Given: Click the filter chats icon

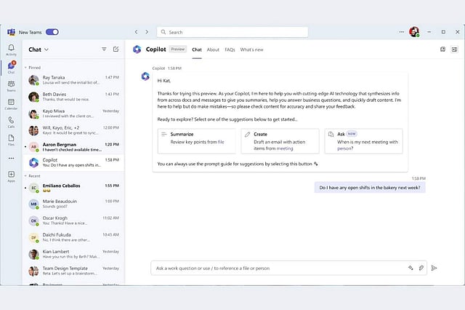Looking at the screenshot, I should pos(104,49).
